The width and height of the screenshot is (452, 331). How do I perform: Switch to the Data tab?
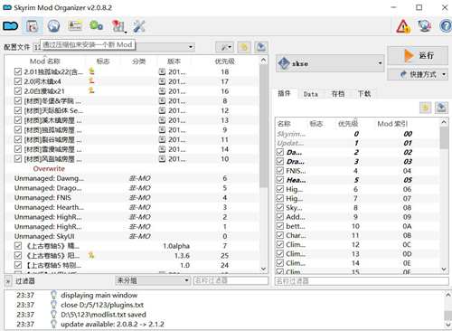[x=311, y=94]
